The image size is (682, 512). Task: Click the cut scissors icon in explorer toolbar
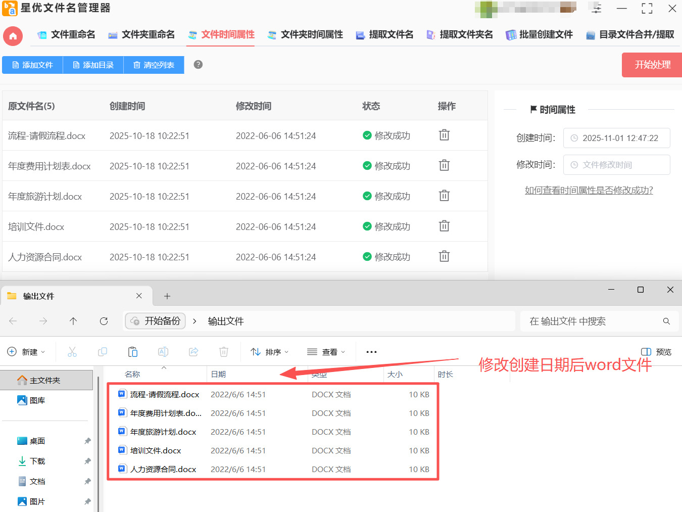pos(72,352)
